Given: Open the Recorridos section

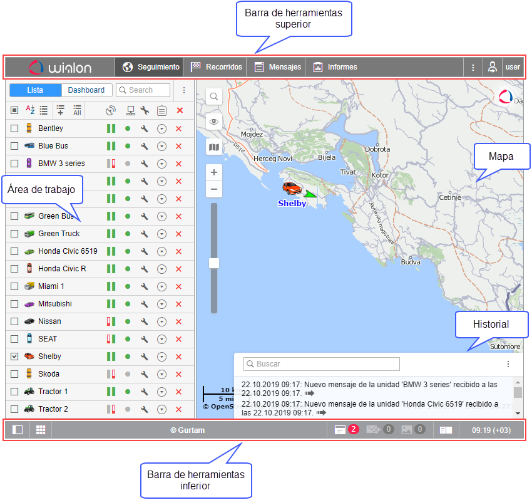Looking at the screenshot, I should pyautogui.click(x=217, y=67).
